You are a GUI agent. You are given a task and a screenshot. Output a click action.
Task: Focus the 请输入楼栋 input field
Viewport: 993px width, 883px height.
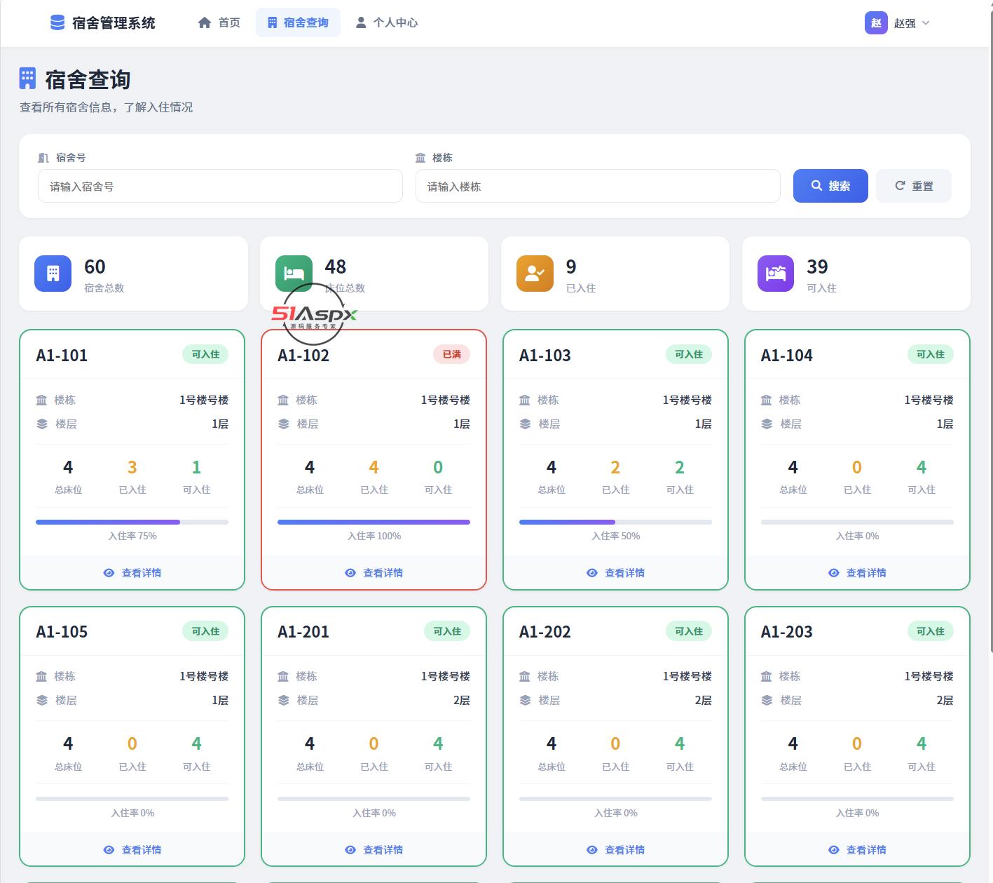pyautogui.click(x=598, y=186)
